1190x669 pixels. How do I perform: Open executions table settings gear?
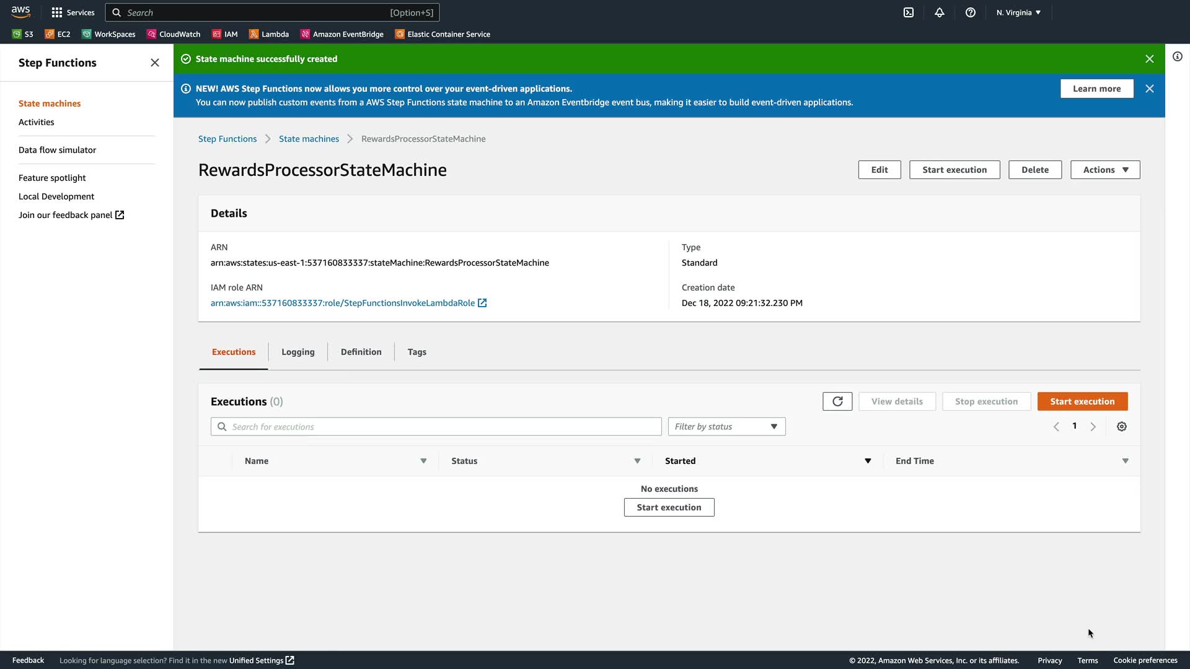point(1122,426)
